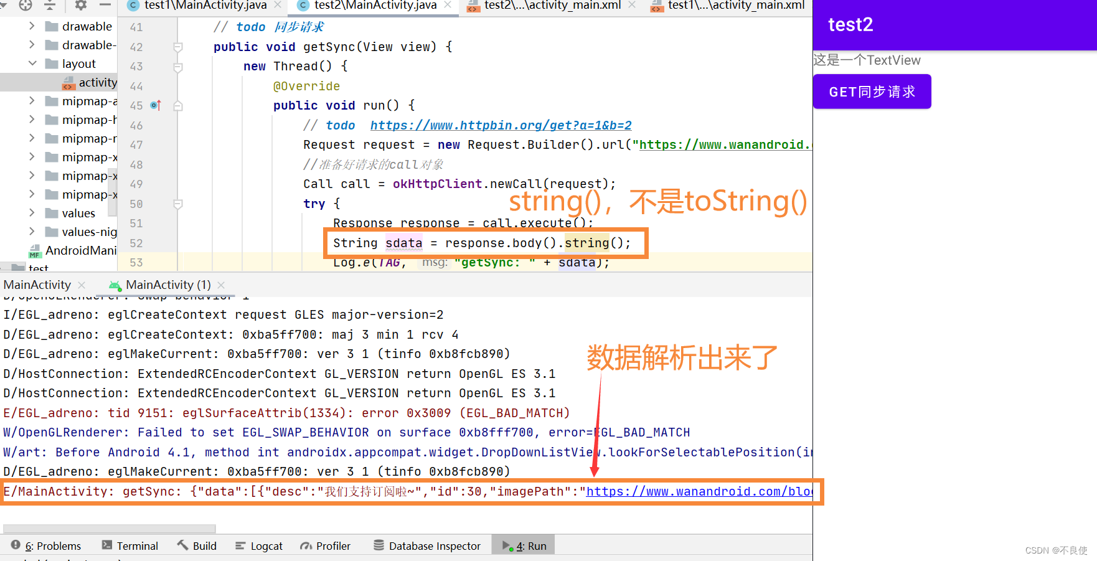The width and height of the screenshot is (1097, 561).
Task: Close the MainActivity run tab
Action: point(82,285)
